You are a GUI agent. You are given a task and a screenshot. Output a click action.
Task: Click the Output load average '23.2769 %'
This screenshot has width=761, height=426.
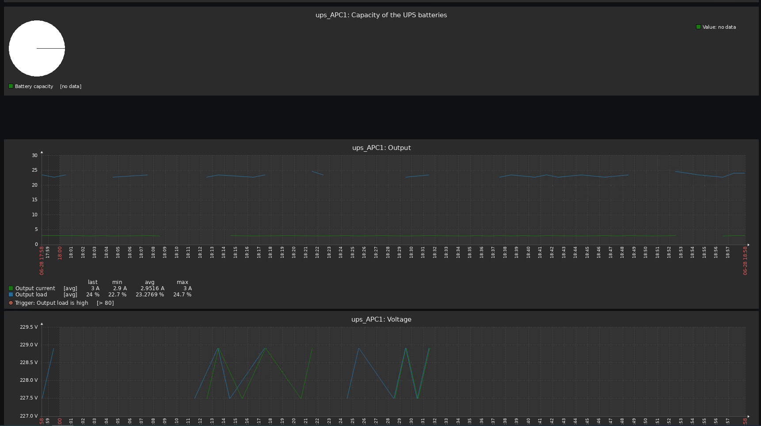[x=150, y=294]
